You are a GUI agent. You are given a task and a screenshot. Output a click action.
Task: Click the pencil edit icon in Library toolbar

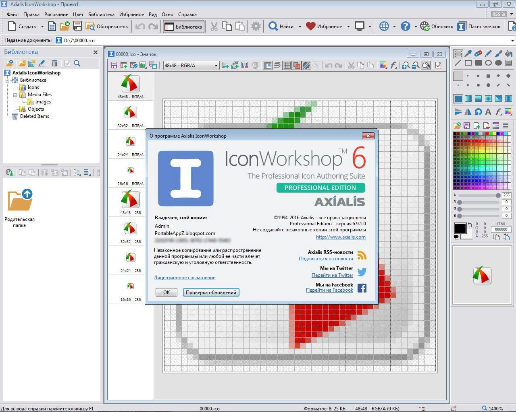(x=42, y=63)
